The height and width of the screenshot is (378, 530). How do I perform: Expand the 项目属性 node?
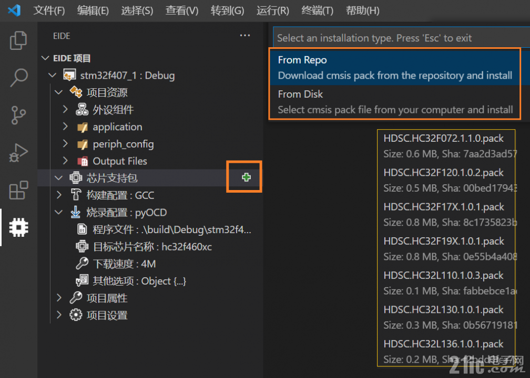coord(59,298)
